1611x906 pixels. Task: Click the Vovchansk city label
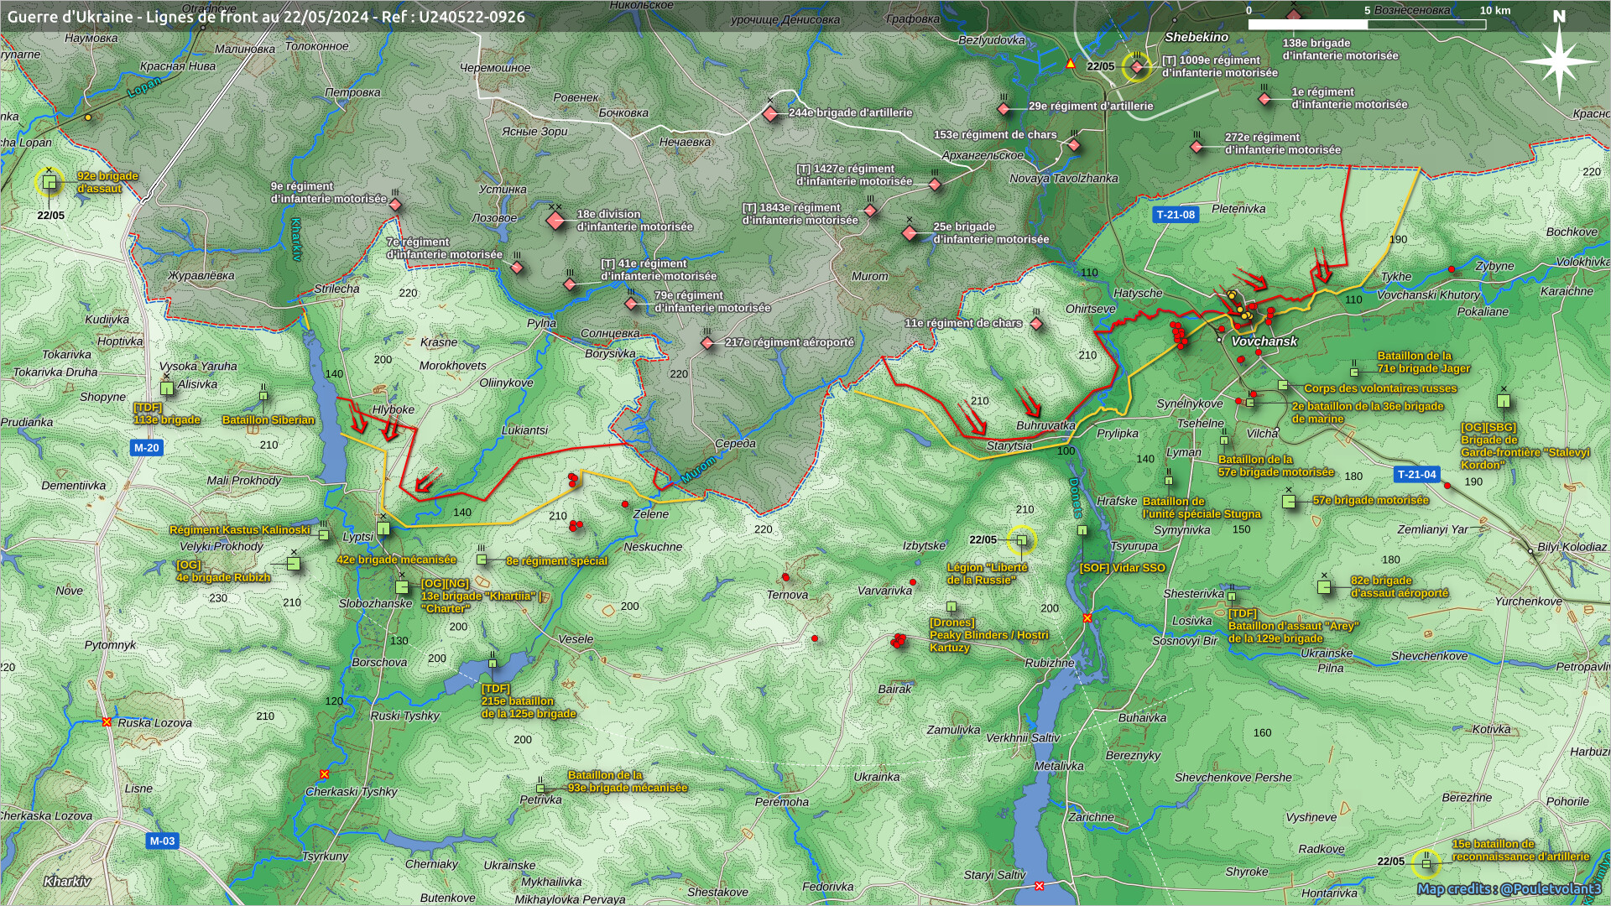(1264, 341)
